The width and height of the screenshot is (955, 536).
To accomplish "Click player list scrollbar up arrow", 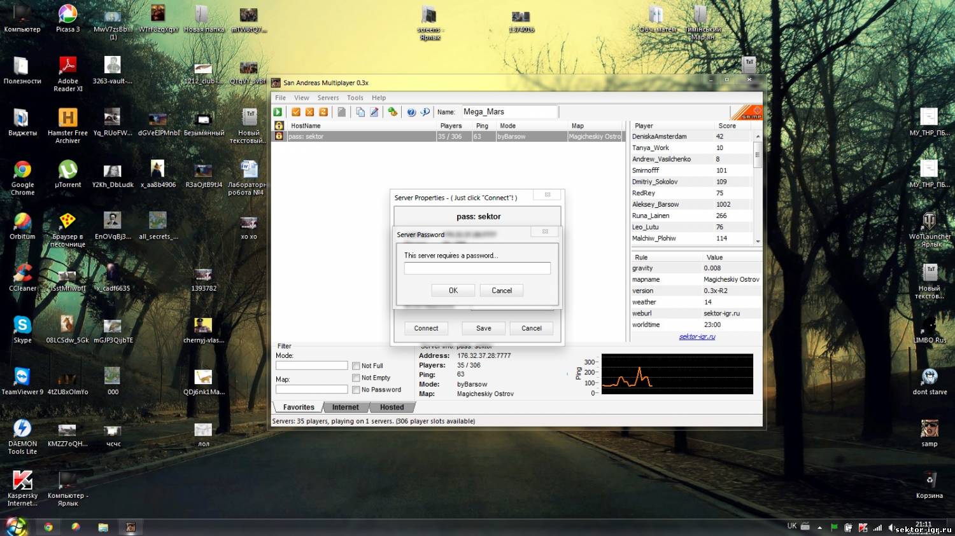I will (758, 136).
